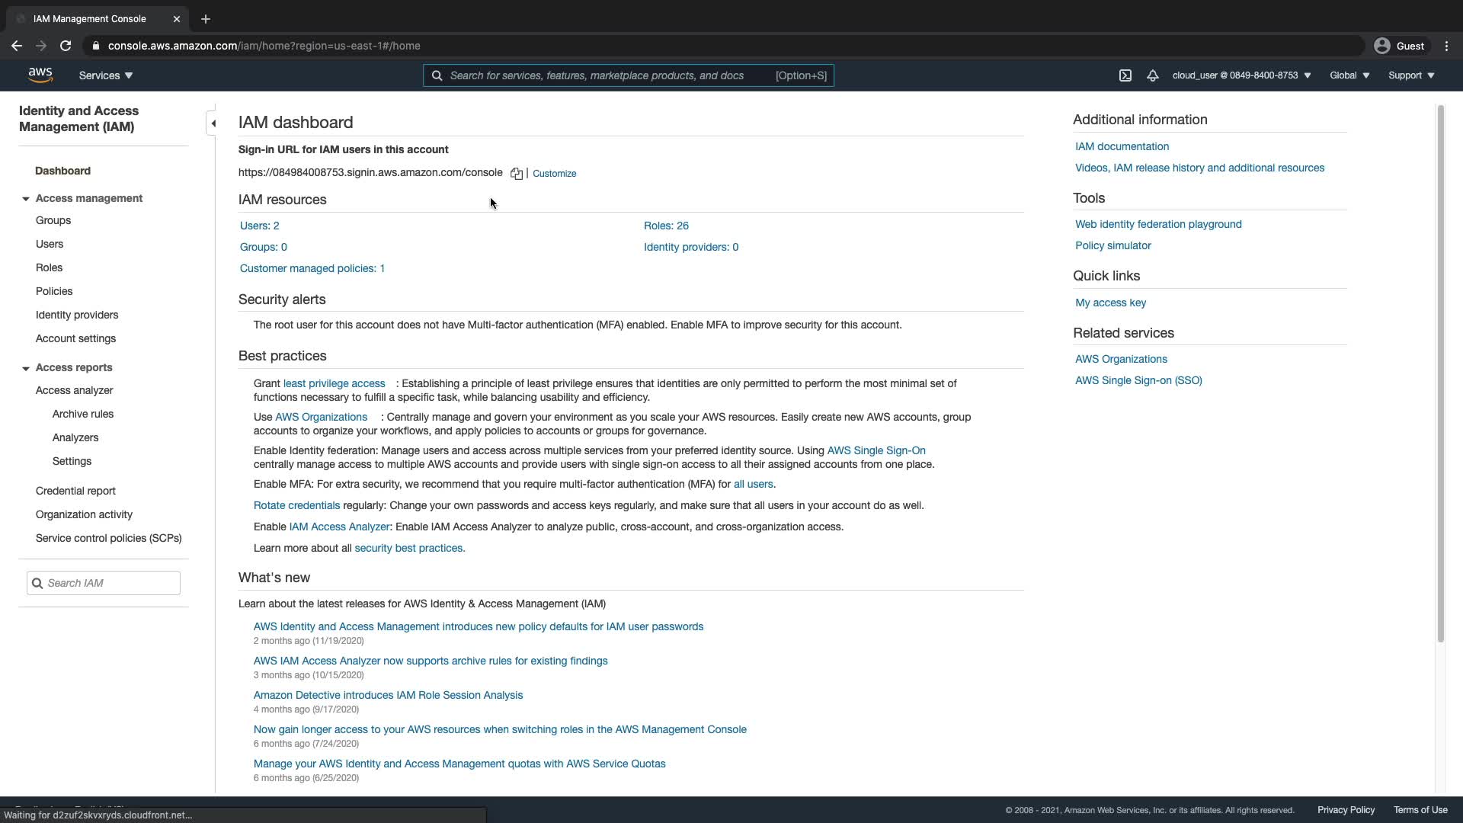Collapse the IAM side navigation panel
This screenshot has height=823, width=1463.
point(213,123)
